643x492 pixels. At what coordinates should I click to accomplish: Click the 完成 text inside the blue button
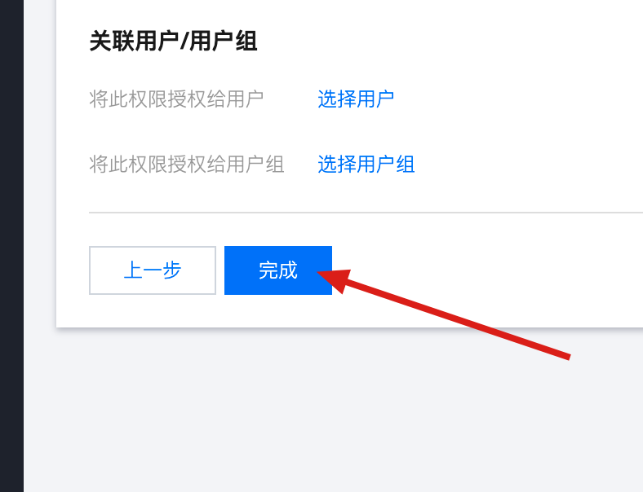[x=278, y=270]
